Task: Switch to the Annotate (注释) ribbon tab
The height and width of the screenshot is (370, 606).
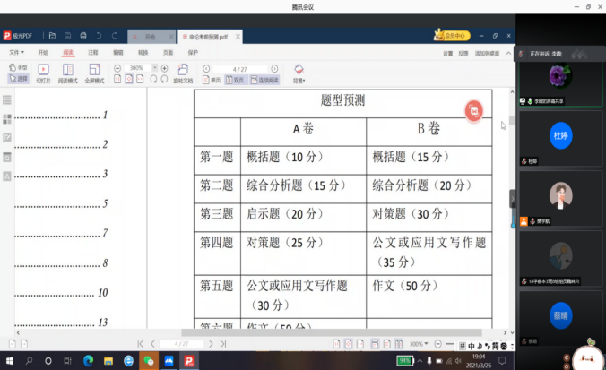Action: 92,53
